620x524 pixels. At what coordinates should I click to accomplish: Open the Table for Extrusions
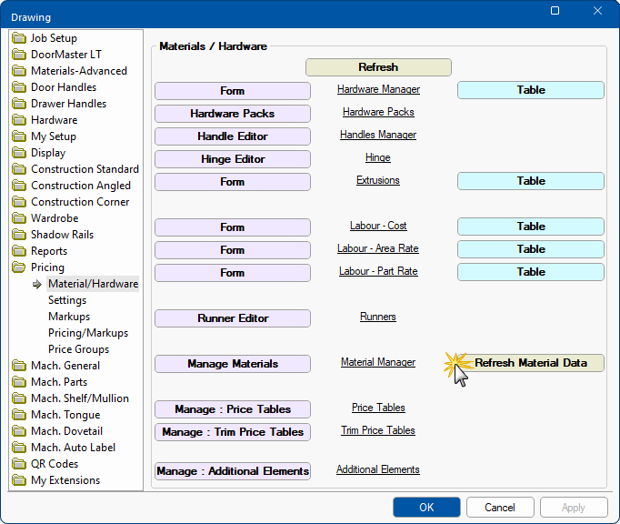530,181
